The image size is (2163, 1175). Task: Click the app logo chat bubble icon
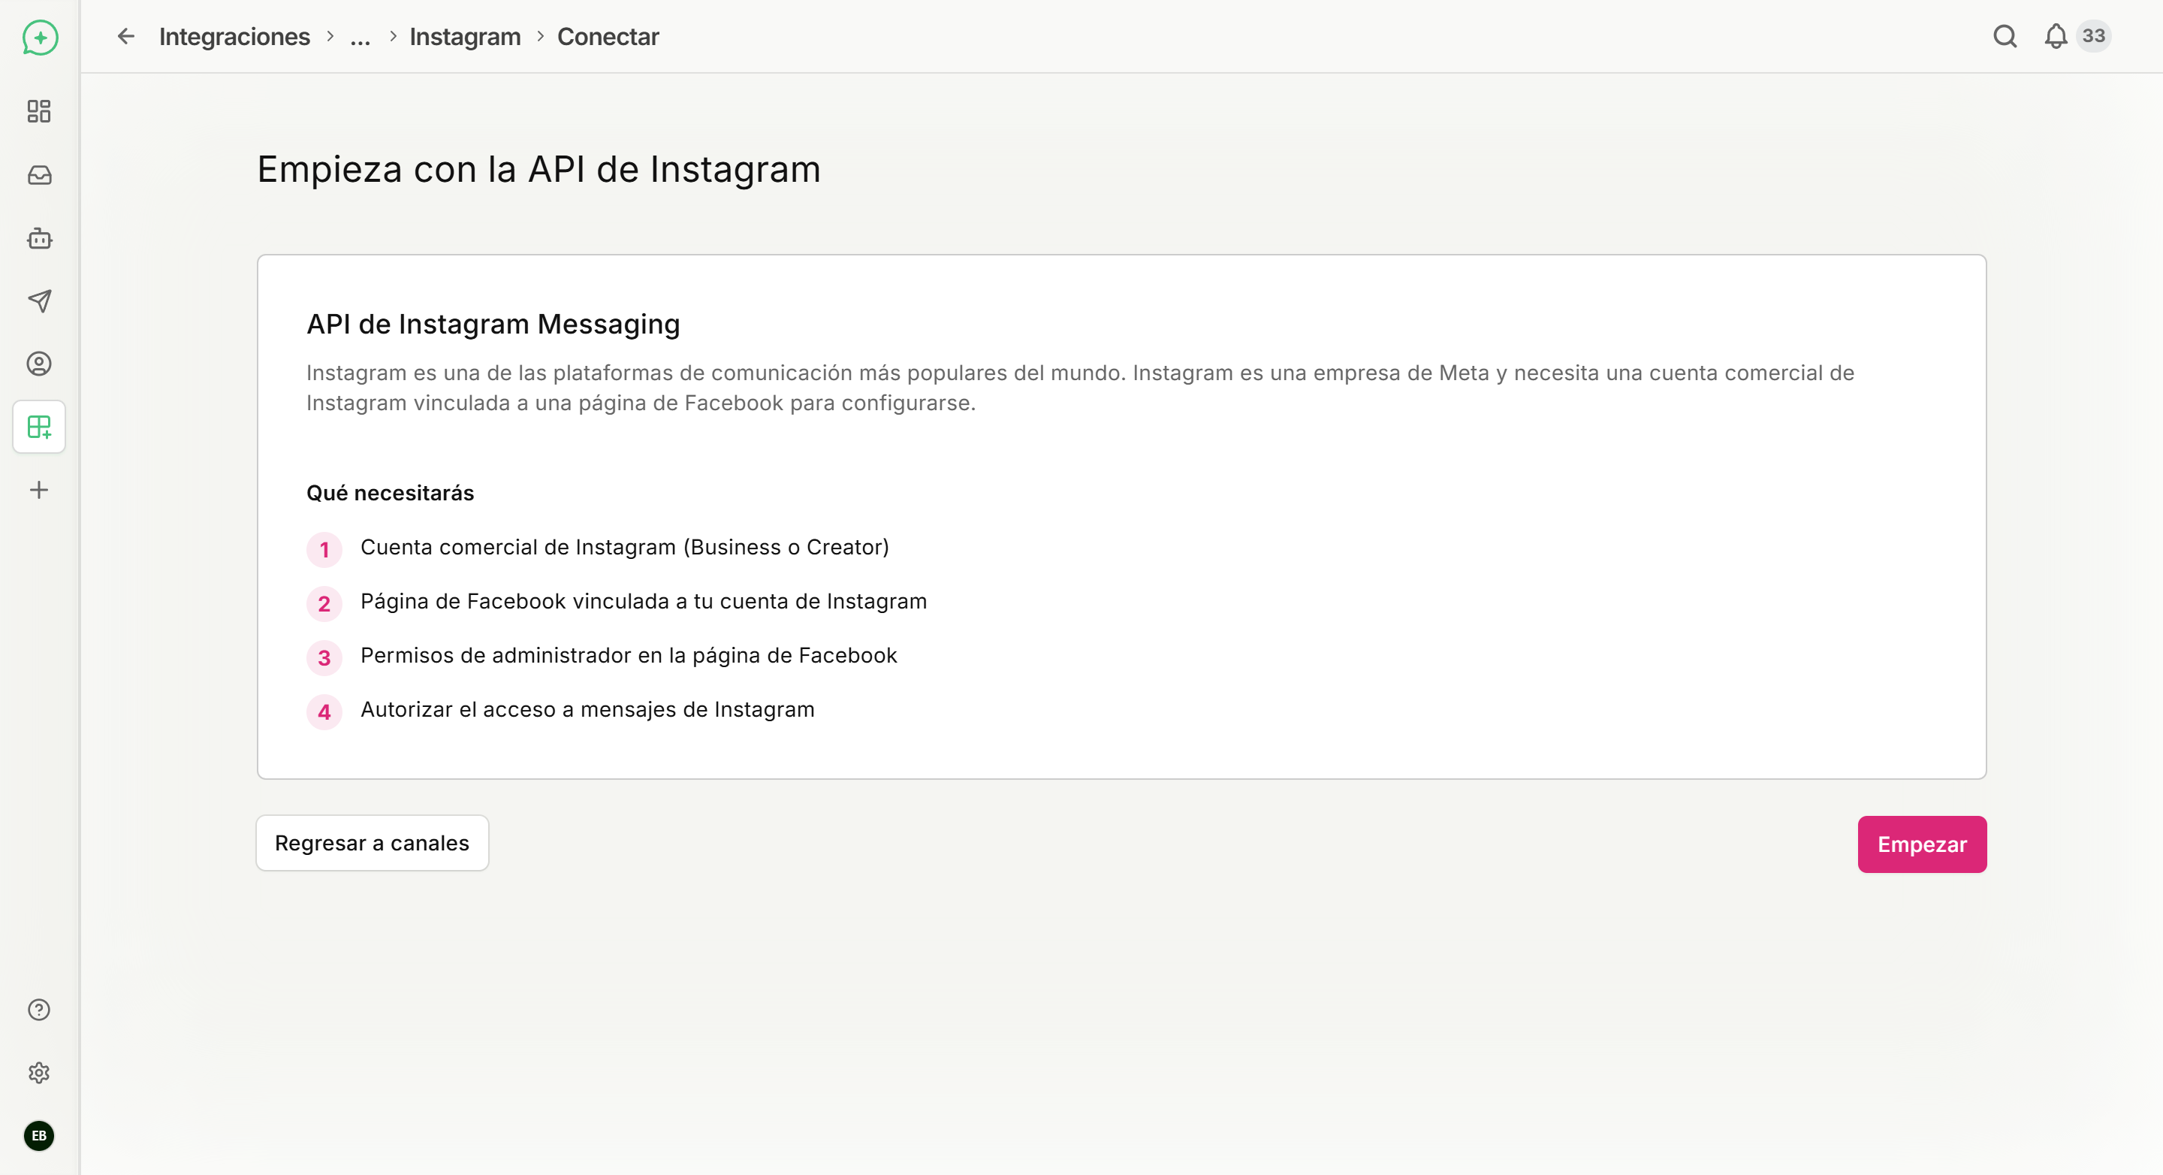[40, 38]
